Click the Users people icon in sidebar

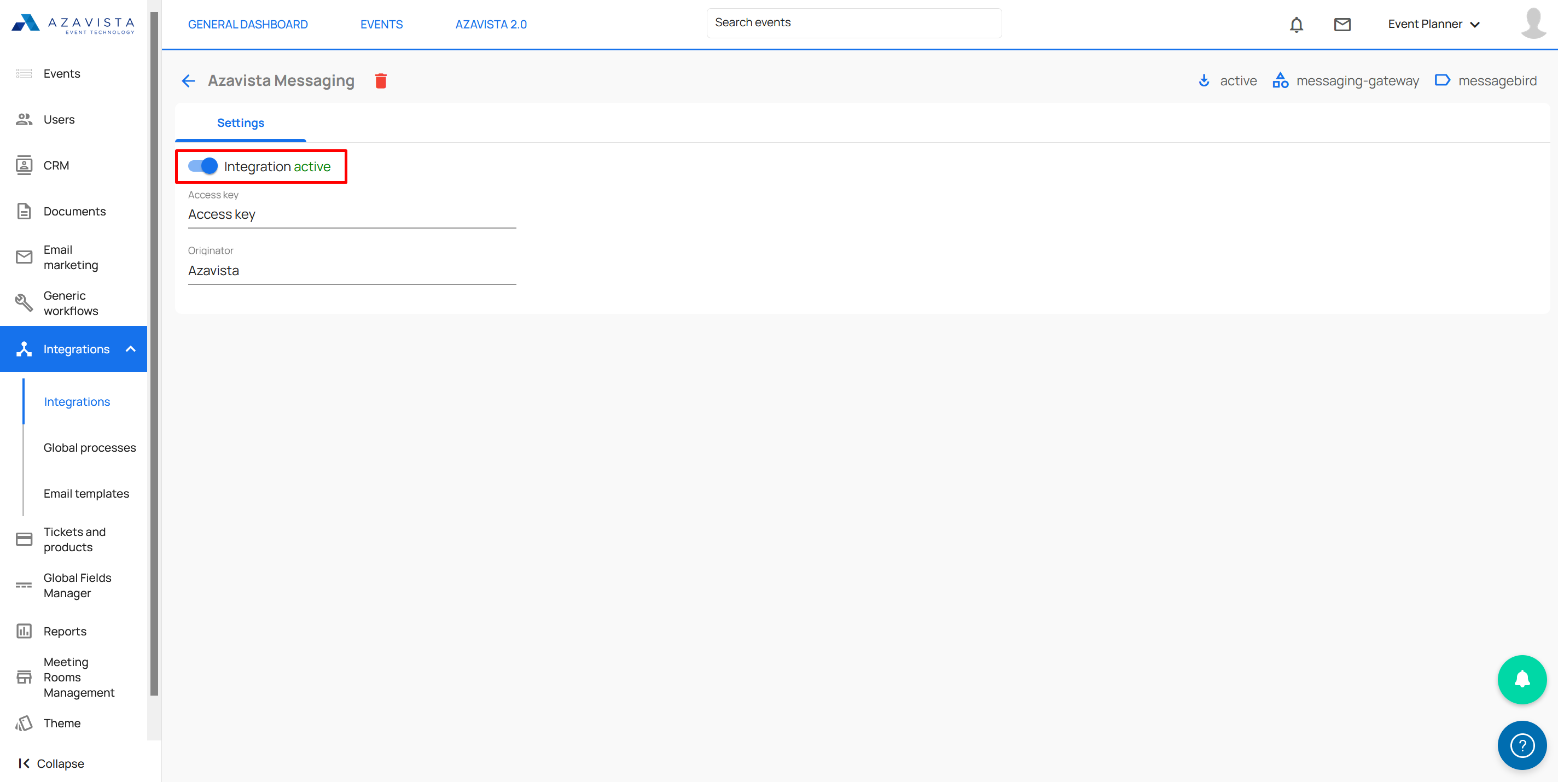(x=24, y=120)
